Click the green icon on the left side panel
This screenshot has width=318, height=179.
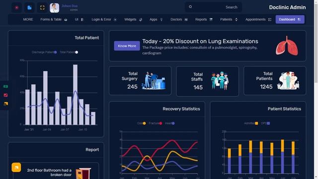pos(5,87)
